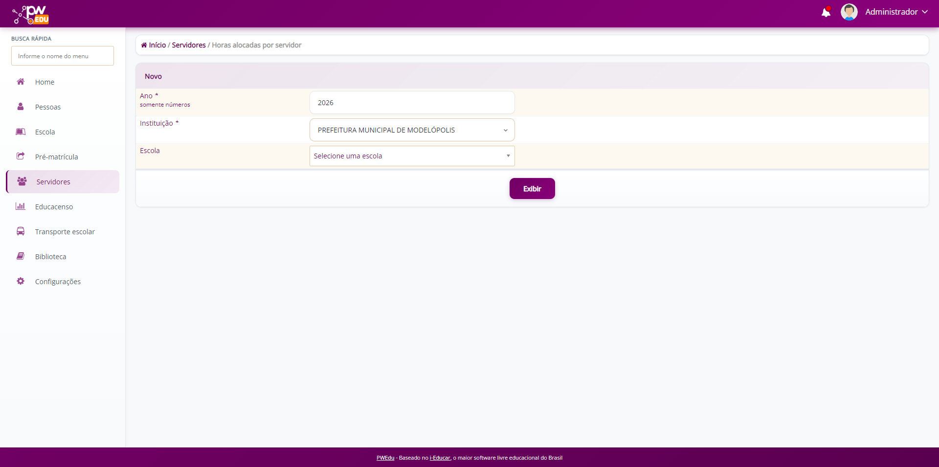This screenshot has width=939, height=467.
Task: Click the Transporte escolar bus icon
Action: pyautogui.click(x=21, y=231)
